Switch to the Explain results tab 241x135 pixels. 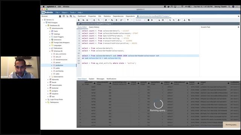tap(92, 79)
